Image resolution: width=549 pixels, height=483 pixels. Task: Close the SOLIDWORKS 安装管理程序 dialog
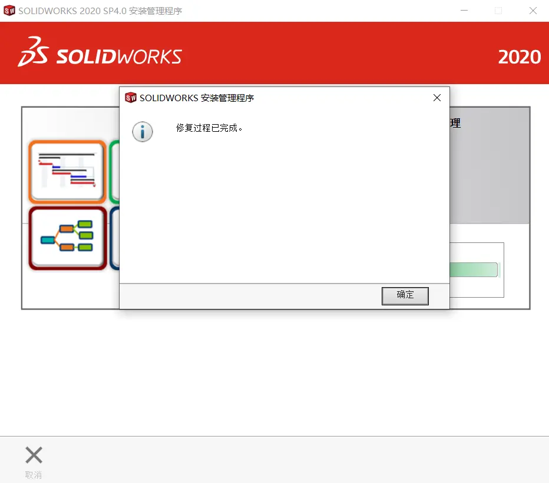click(437, 98)
